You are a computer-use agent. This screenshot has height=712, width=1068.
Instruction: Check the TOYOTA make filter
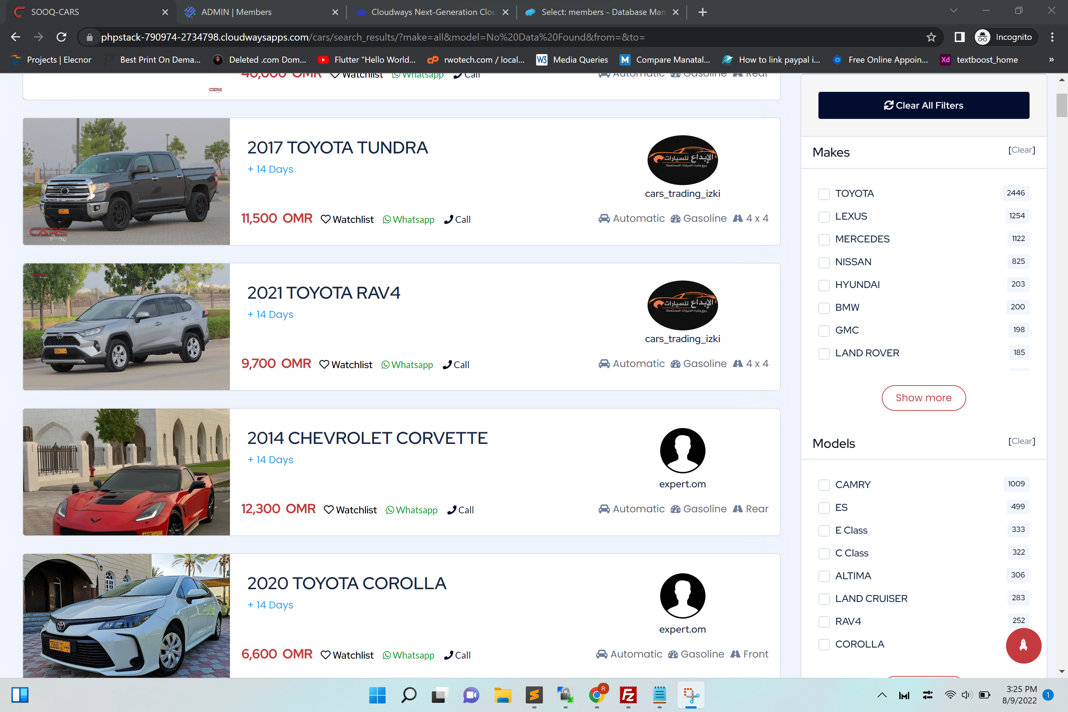(824, 194)
